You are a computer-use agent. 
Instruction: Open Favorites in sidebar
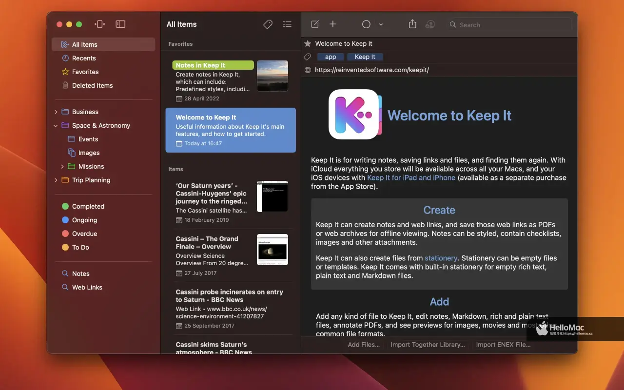[x=85, y=72]
